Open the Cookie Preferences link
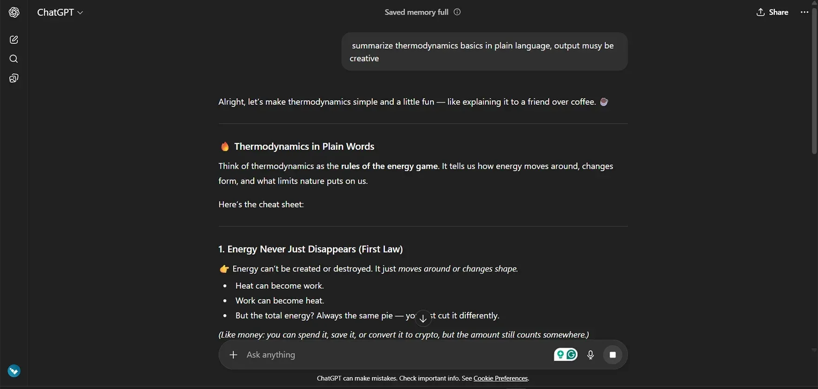818x389 pixels. point(501,378)
